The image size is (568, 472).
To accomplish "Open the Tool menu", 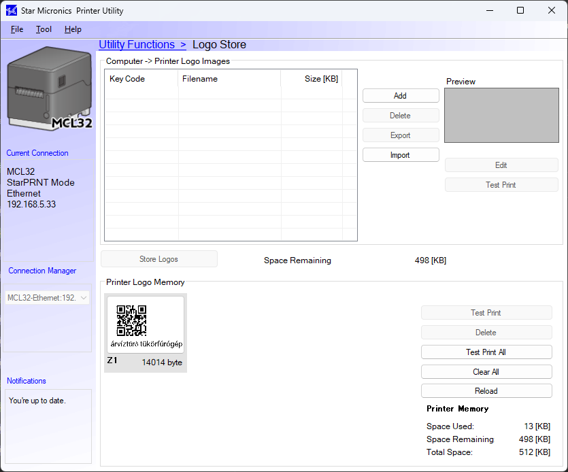I will (44, 29).
